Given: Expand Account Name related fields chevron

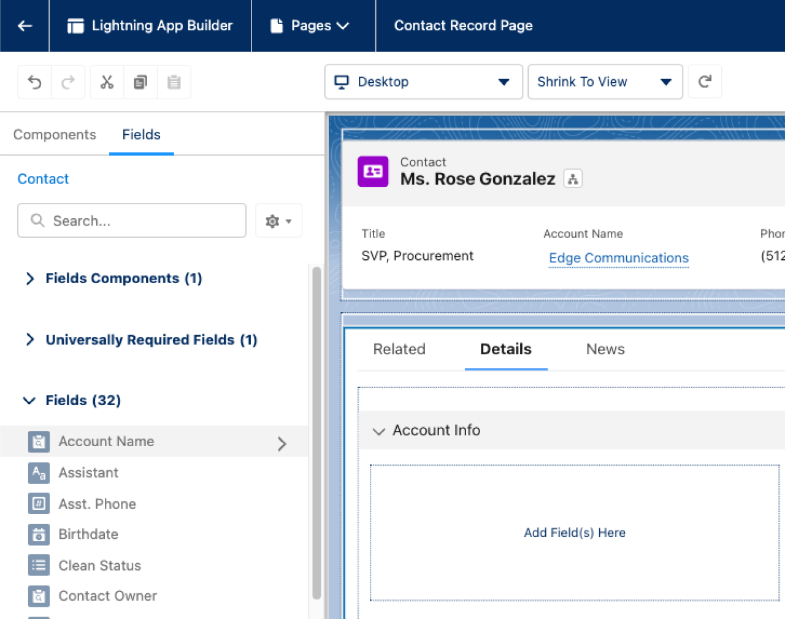Looking at the screenshot, I should coord(282,444).
